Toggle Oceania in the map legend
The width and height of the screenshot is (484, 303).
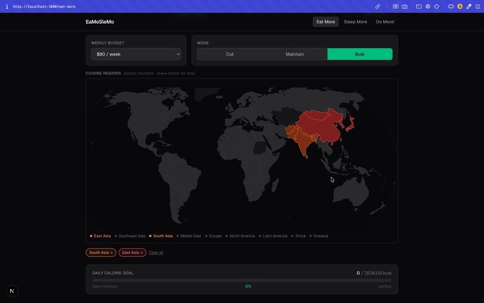318,236
